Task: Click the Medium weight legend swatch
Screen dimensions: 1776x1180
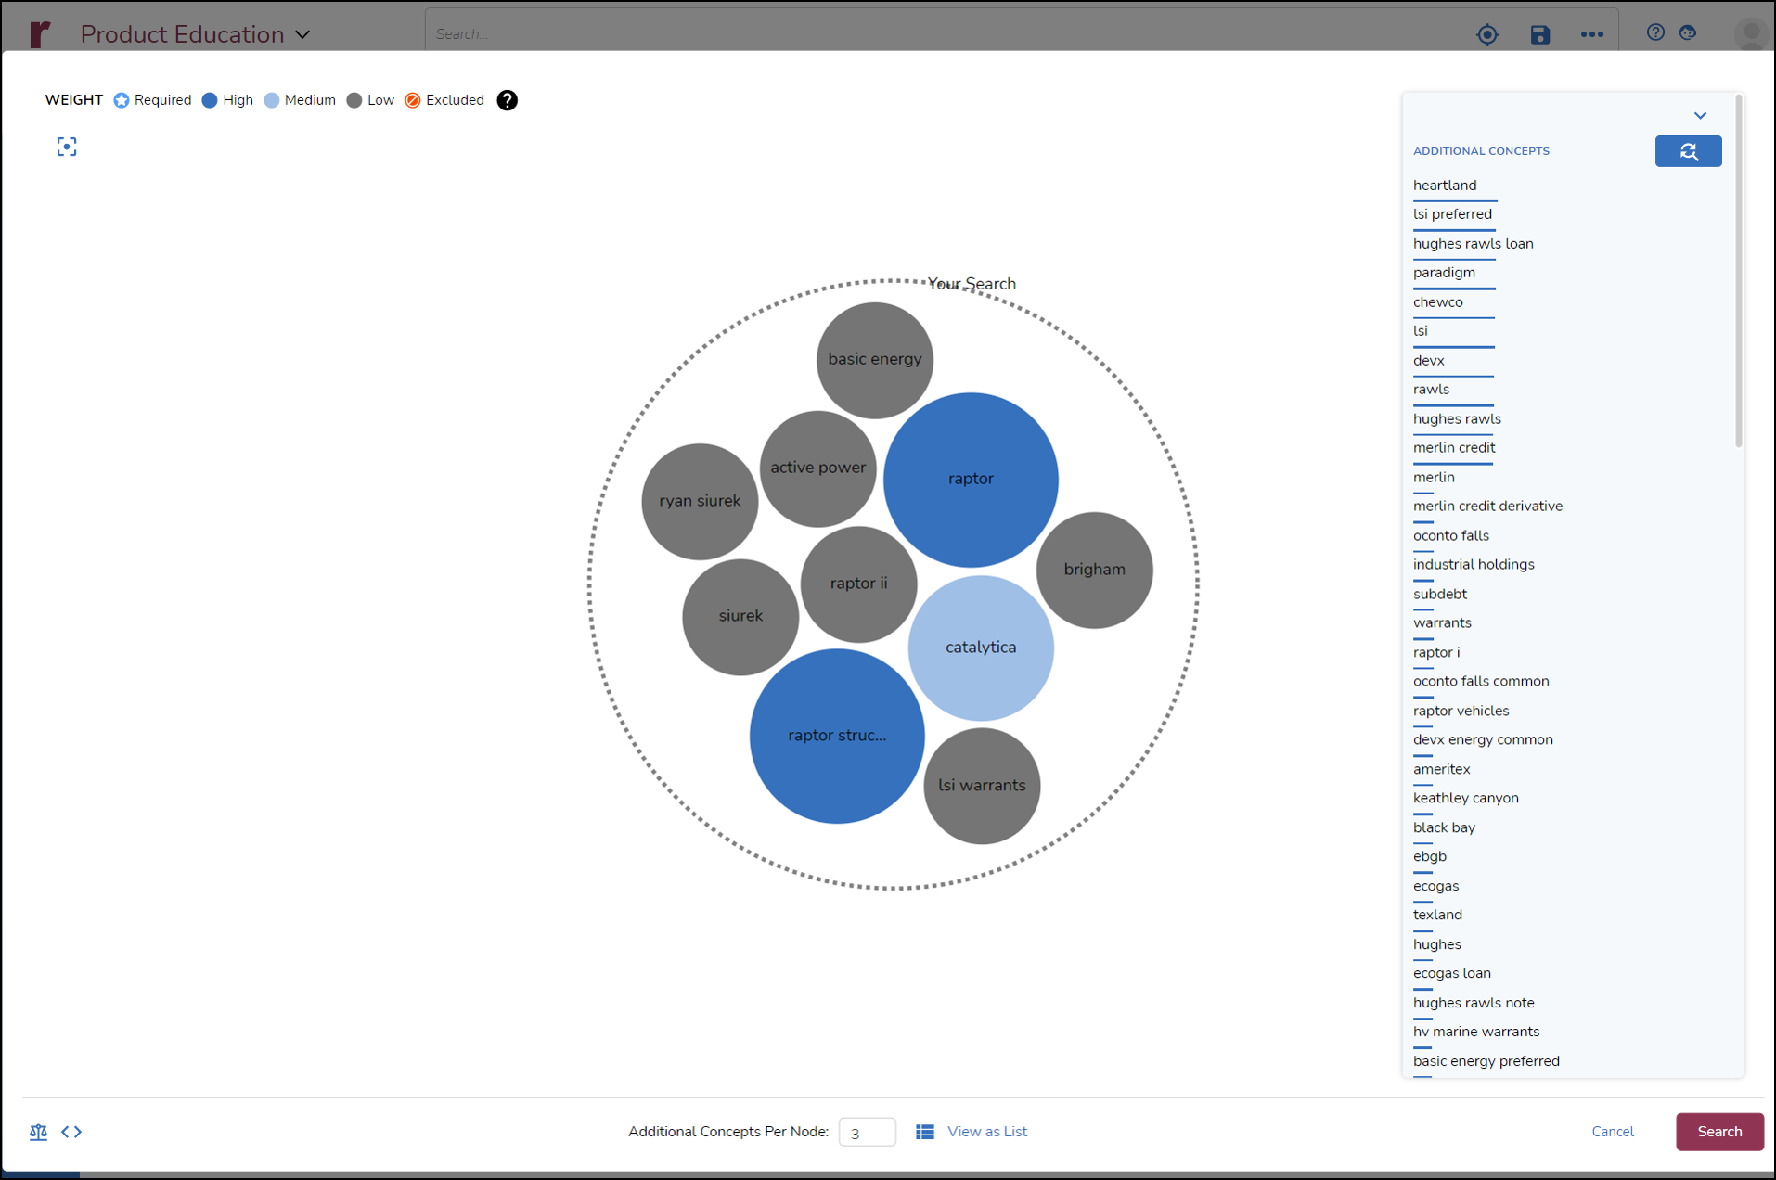Action: [272, 100]
